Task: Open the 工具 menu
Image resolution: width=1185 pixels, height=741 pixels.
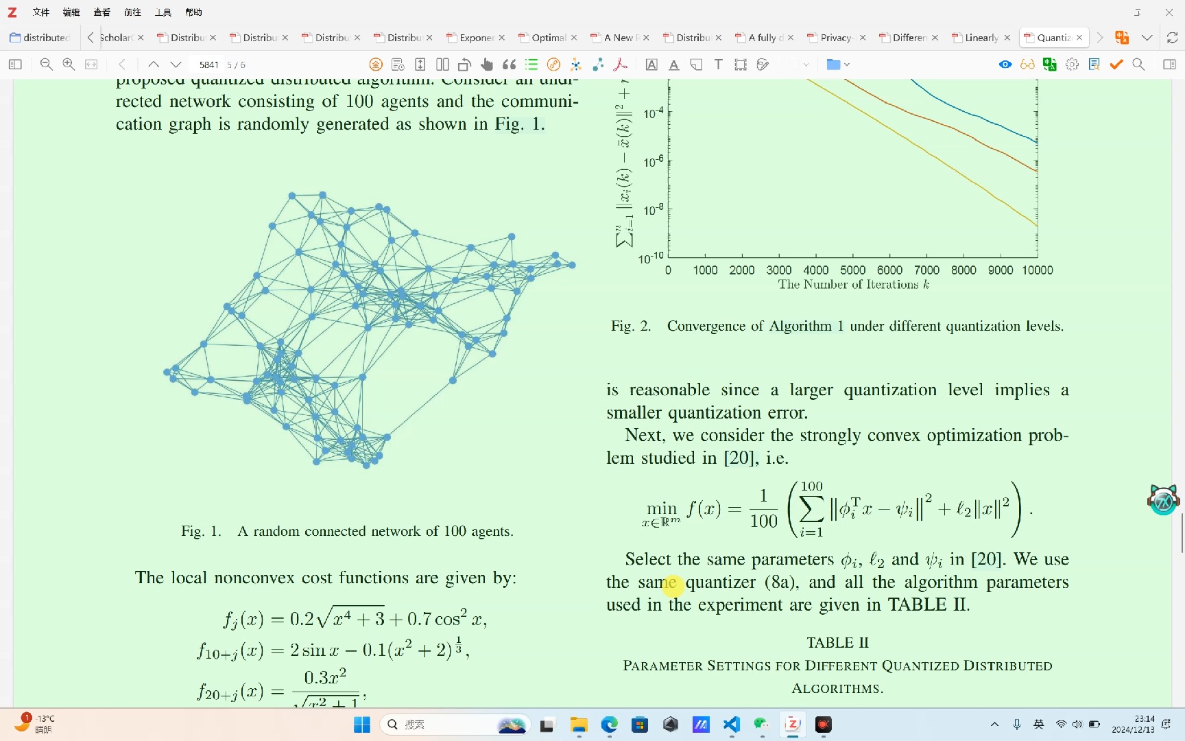Action: pyautogui.click(x=163, y=12)
